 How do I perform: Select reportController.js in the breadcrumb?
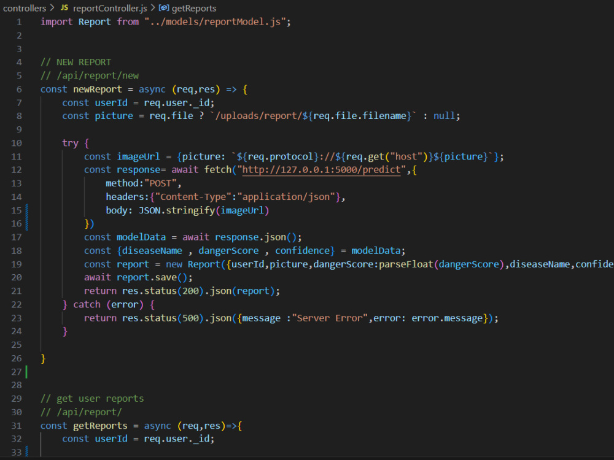tap(110, 8)
